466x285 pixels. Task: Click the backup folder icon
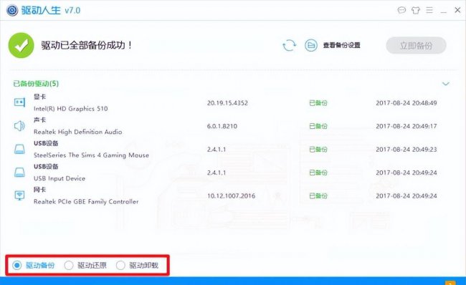coord(311,45)
